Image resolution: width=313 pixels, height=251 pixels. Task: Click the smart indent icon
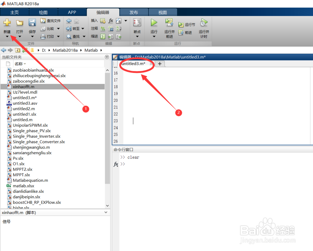click(103, 37)
